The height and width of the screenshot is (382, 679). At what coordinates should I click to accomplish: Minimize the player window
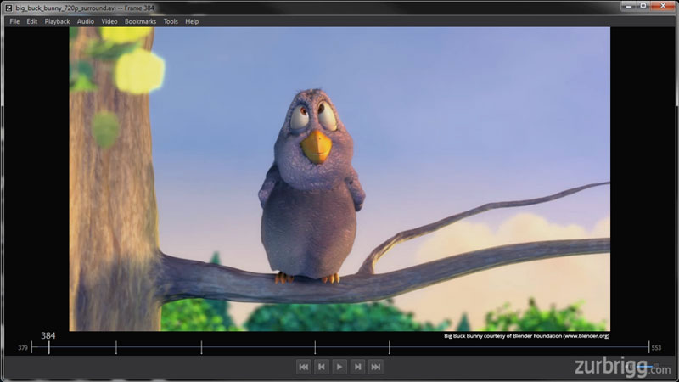coord(628,6)
